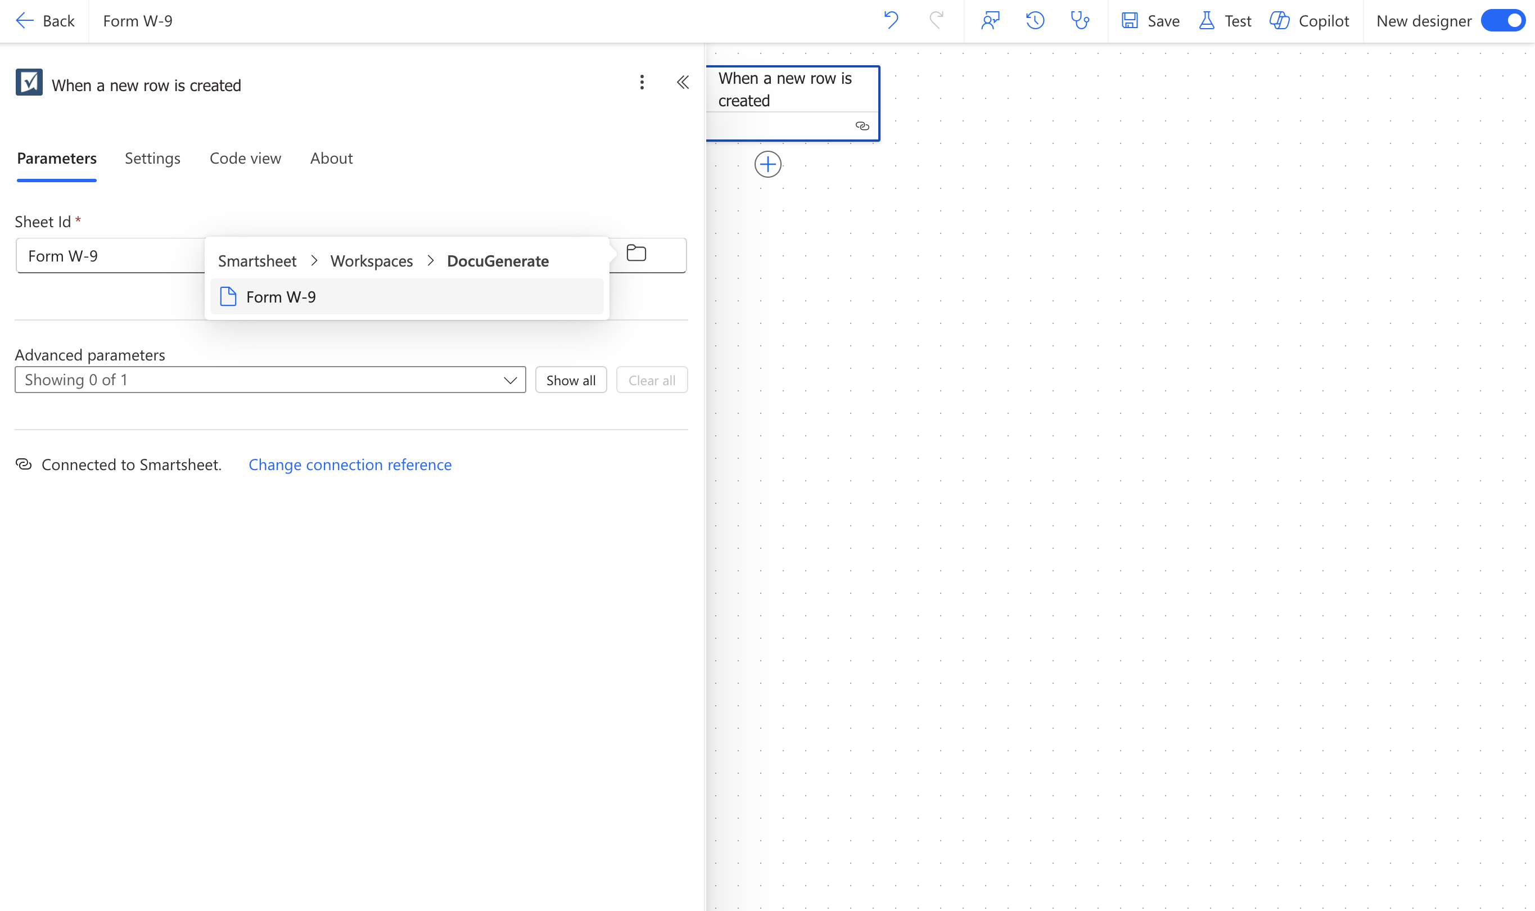
Task: Open the feedback icon in toolbar
Action: coord(990,21)
